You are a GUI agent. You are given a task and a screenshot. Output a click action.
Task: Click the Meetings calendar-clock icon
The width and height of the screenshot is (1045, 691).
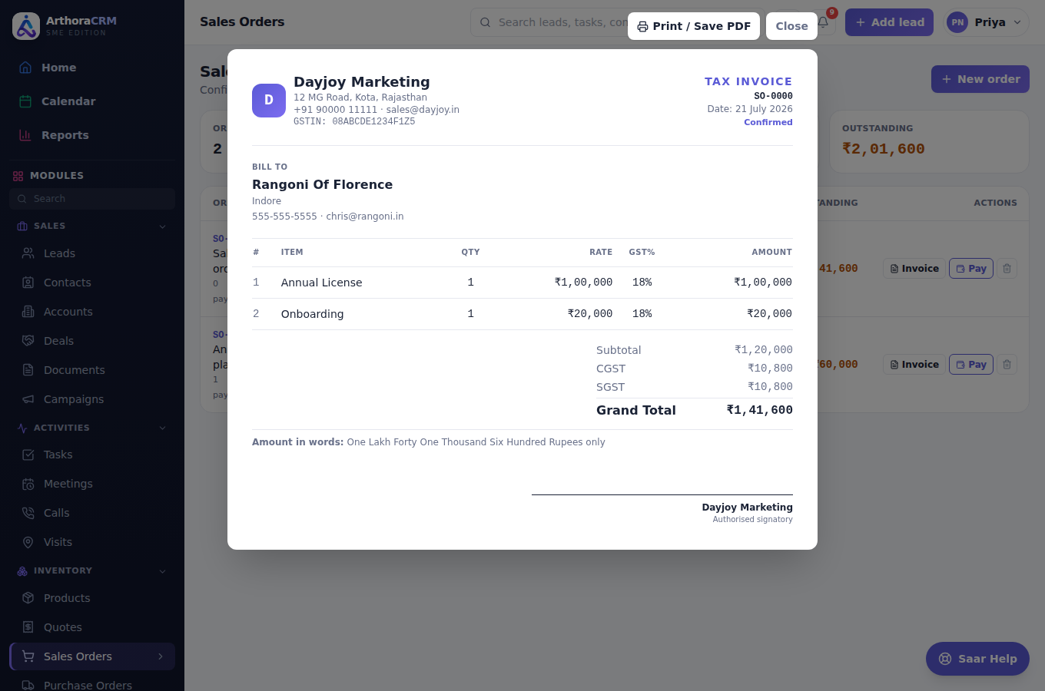(x=28, y=484)
